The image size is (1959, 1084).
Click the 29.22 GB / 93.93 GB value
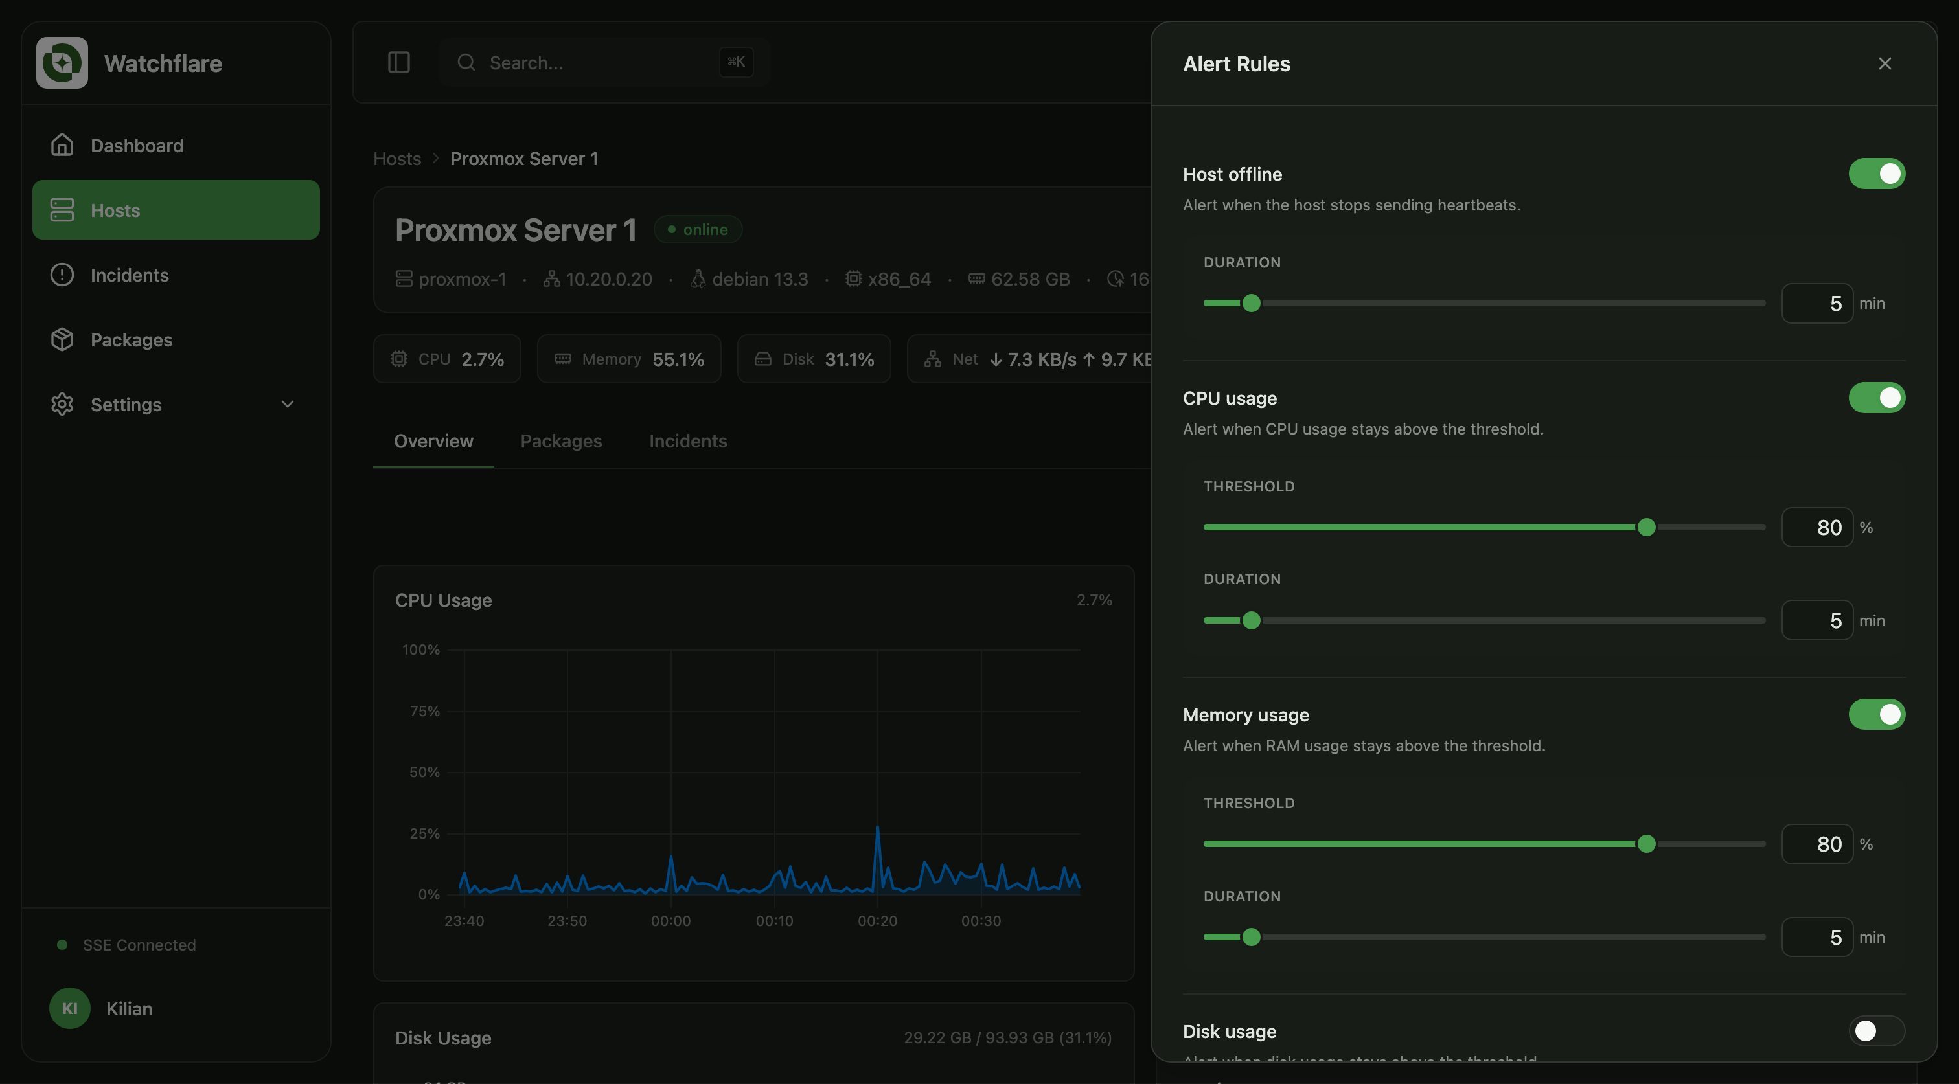1007,1037
